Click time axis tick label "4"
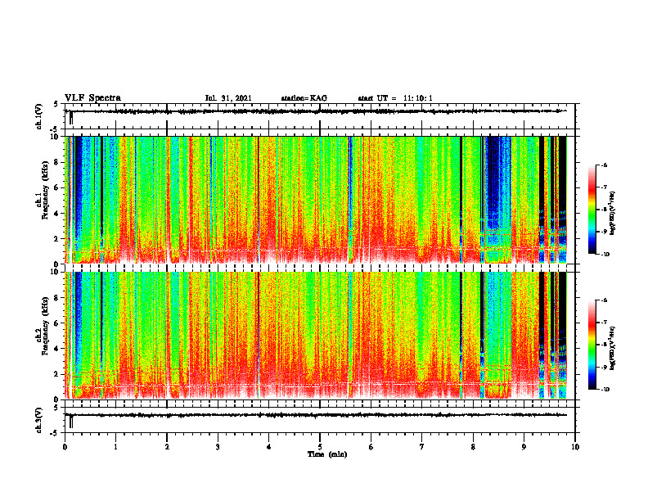This screenshot has width=648, height=501. 268,447
